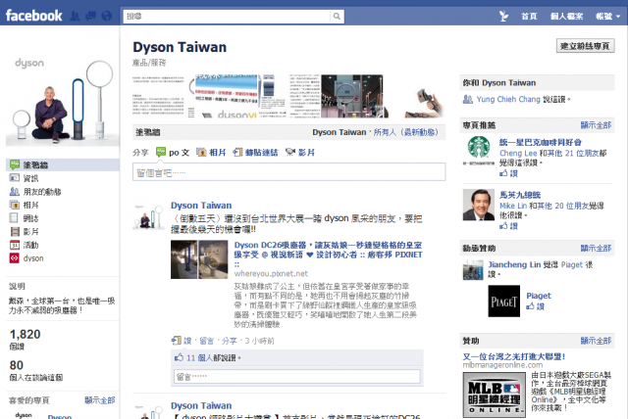Show all 贊助 ads via 顯示全部
Viewport: 628px width, 419px height.
click(596, 341)
